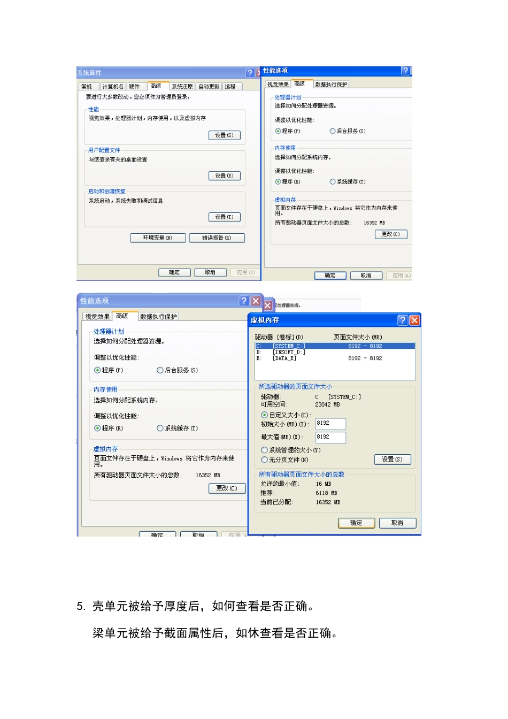The height and width of the screenshot is (719, 508).
Task: Select drive C: [SYSTEM_C:] row in 虚拟内存
Action: 335,346
